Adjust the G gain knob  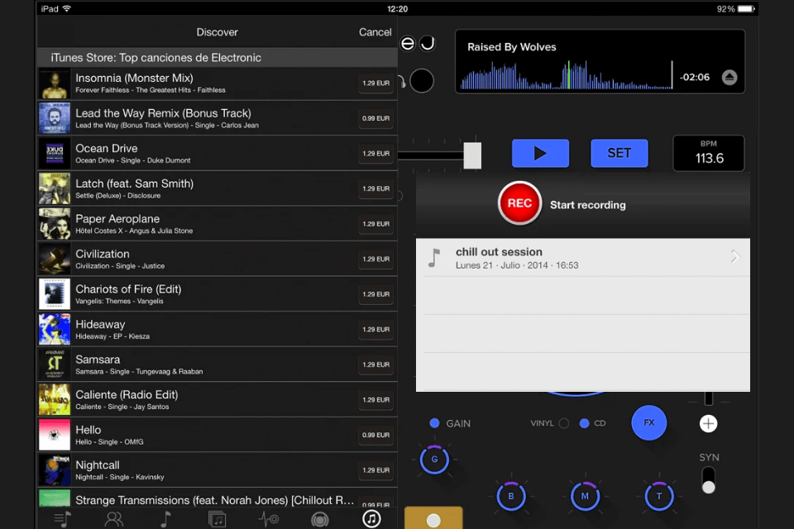pyautogui.click(x=434, y=460)
